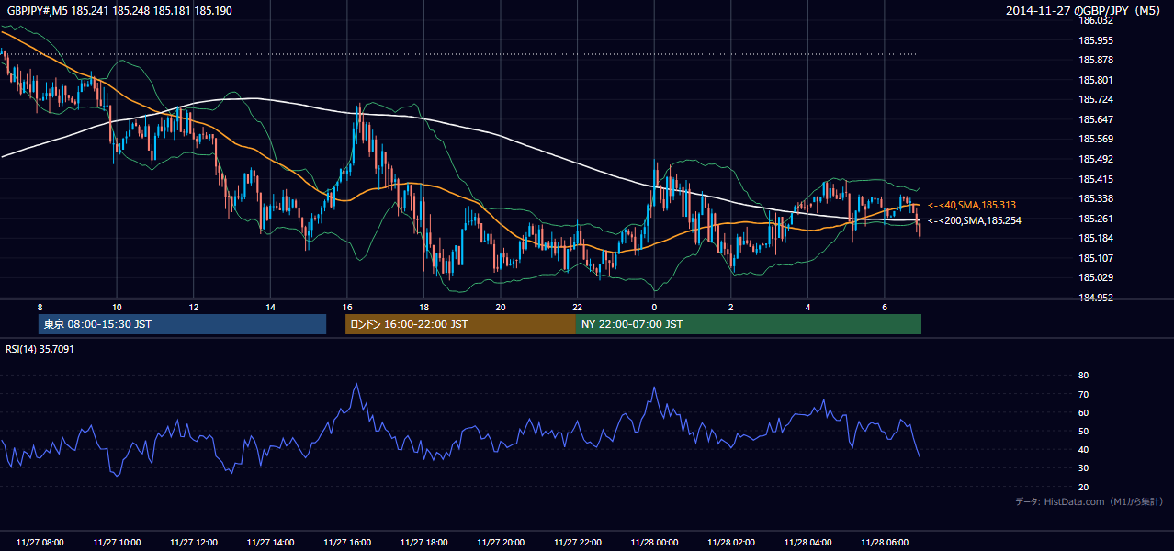Viewport: 1174px width, 551px height.
Task: Click the 11/27 10:00 time label
Action: tap(117, 543)
